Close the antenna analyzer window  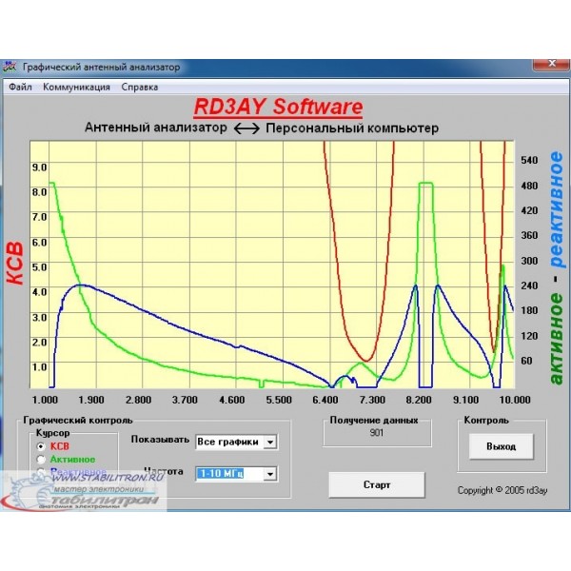pyautogui.click(x=552, y=64)
